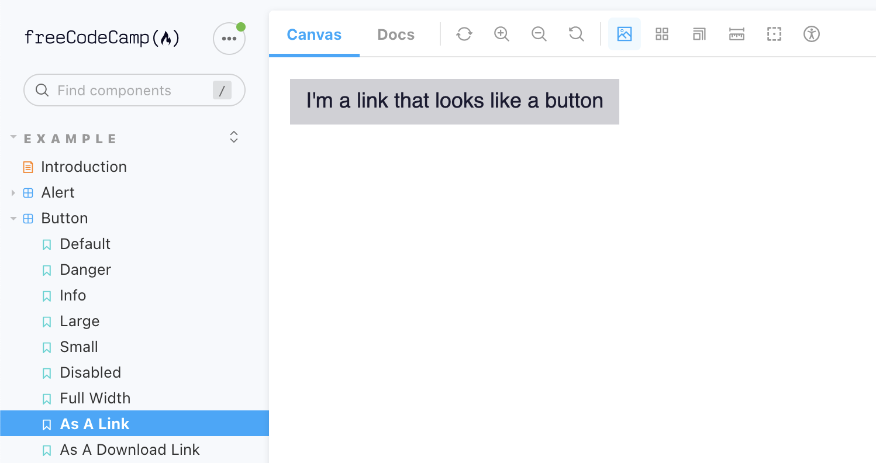This screenshot has width=876, height=463.
Task: Remount the component with the refresh icon
Action: (x=464, y=34)
